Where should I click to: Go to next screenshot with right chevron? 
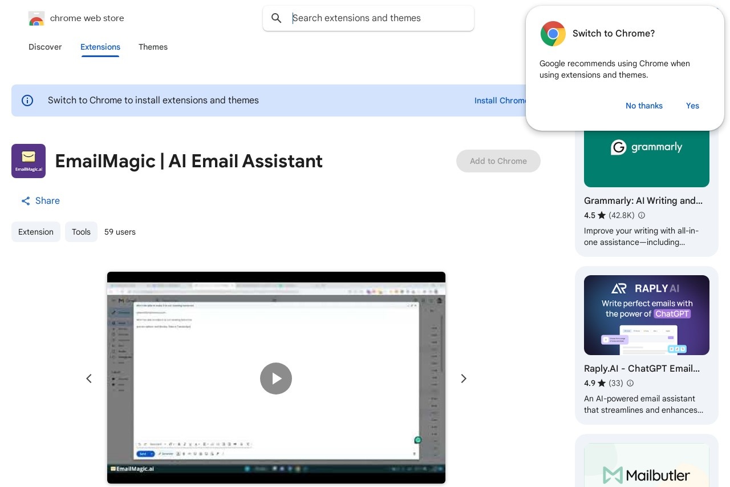pyautogui.click(x=464, y=379)
